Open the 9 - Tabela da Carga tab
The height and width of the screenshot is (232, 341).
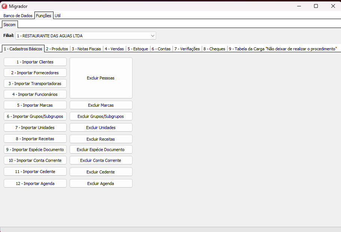click(x=283, y=49)
